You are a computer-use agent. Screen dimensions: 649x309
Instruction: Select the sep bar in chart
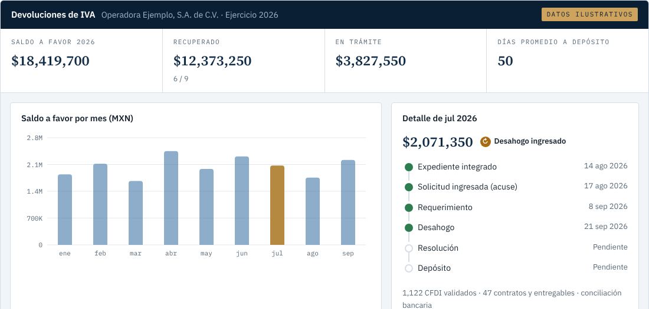click(x=348, y=202)
